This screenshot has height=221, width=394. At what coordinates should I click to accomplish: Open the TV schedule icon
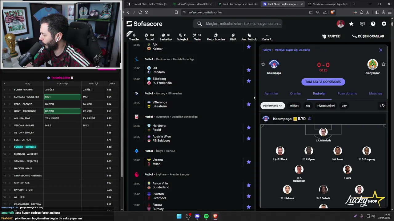point(362,24)
